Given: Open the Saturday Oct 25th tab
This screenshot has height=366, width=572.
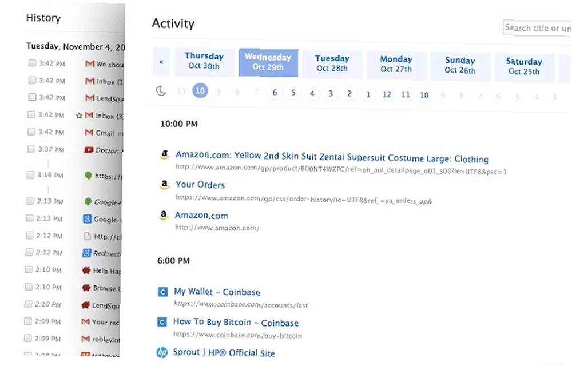Looking at the screenshot, I should click(x=524, y=67).
